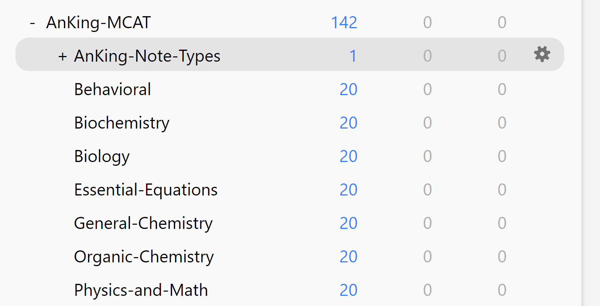Click Behavioral's new card count 20

click(348, 89)
